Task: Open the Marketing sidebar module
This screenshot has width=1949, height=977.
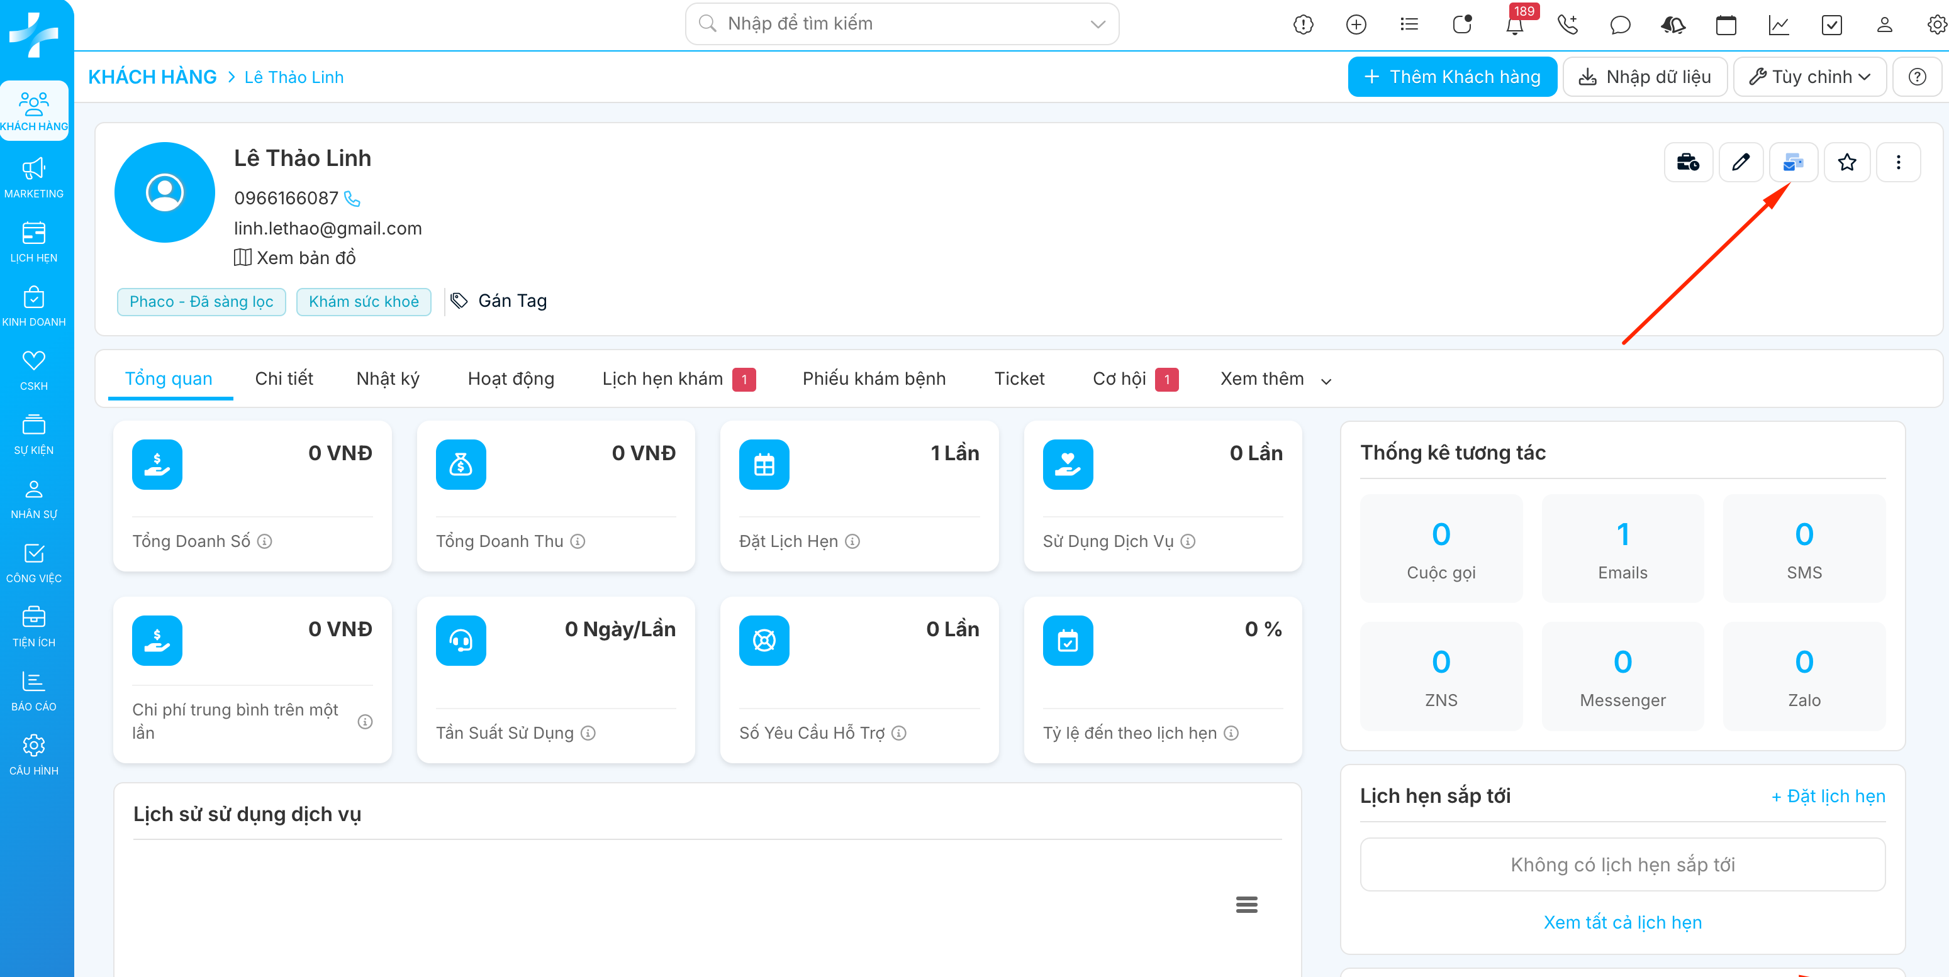Action: [x=34, y=178]
